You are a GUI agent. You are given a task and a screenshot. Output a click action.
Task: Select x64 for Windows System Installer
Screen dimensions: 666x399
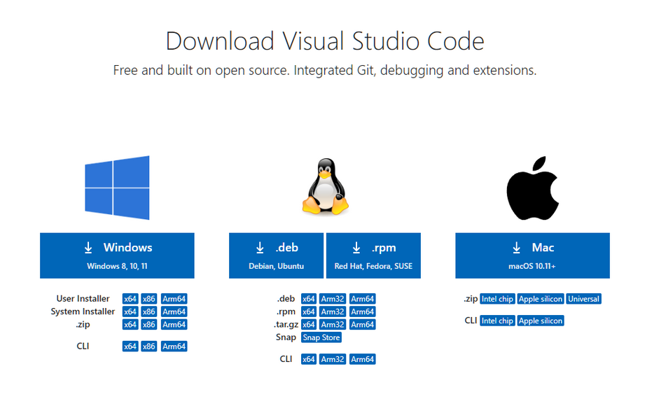(130, 311)
